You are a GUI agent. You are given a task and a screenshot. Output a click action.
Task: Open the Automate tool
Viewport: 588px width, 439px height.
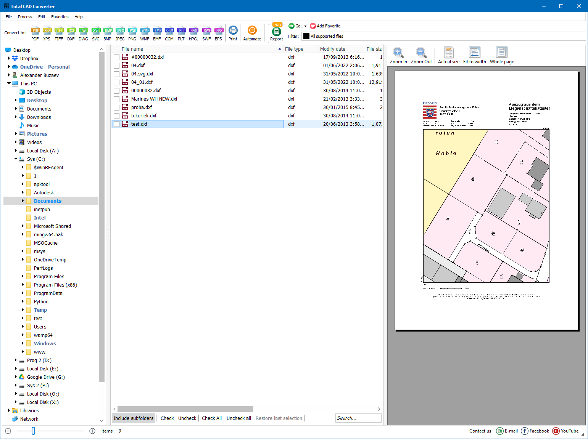(252, 33)
